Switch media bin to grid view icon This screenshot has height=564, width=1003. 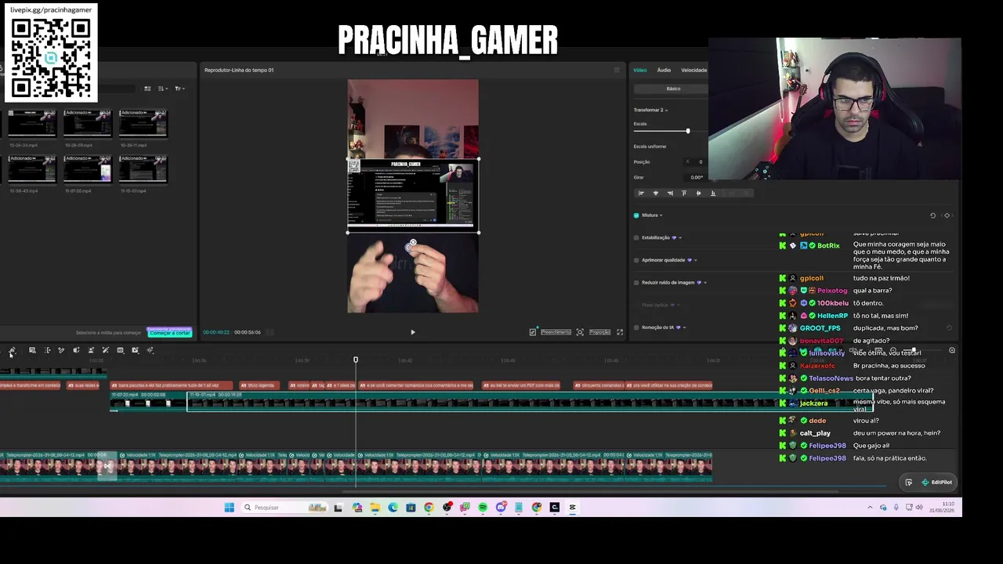pos(148,89)
